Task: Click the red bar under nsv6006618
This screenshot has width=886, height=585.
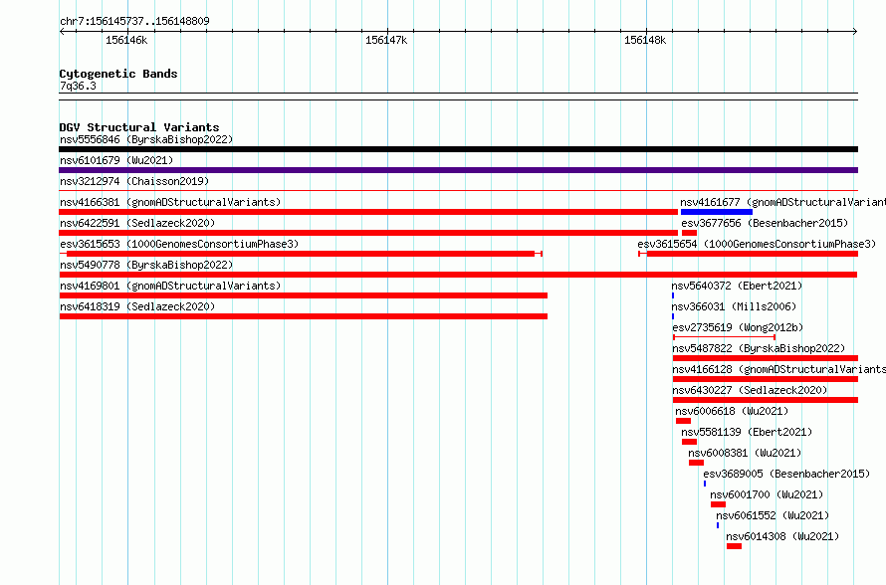Action: (x=683, y=421)
